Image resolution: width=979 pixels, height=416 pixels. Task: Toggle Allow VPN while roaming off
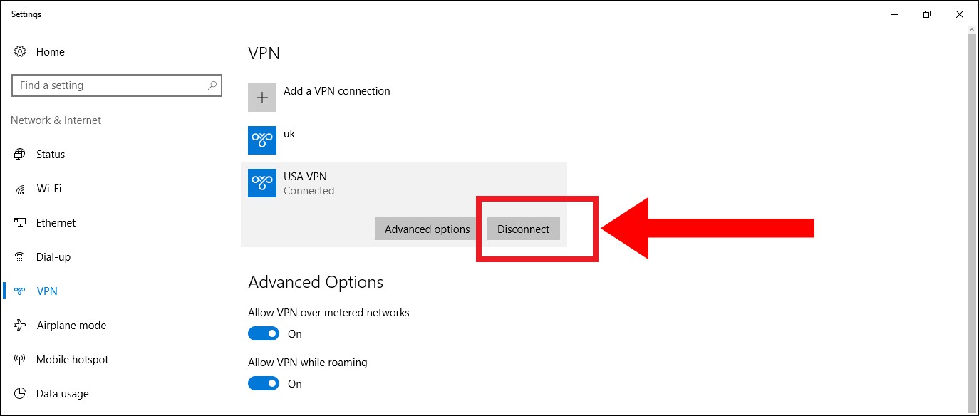[263, 383]
